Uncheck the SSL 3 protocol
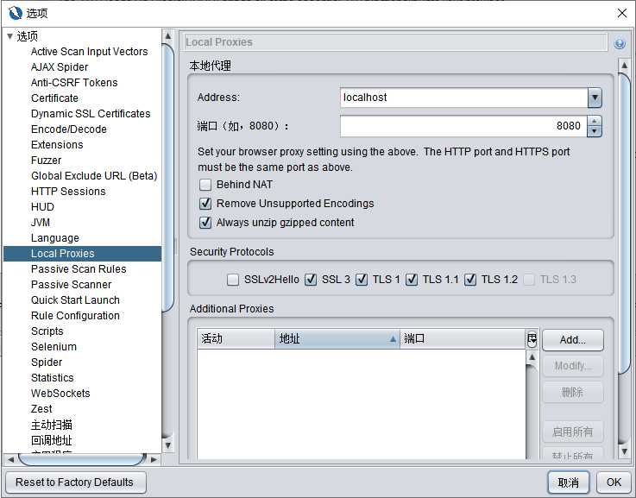Screen dimensions: 636x498 (x=311, y=280)
